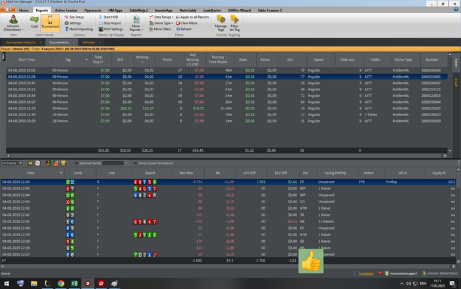
Task: Click the trophy icon in hands toolbar
Action: click(x=63, y=163)
